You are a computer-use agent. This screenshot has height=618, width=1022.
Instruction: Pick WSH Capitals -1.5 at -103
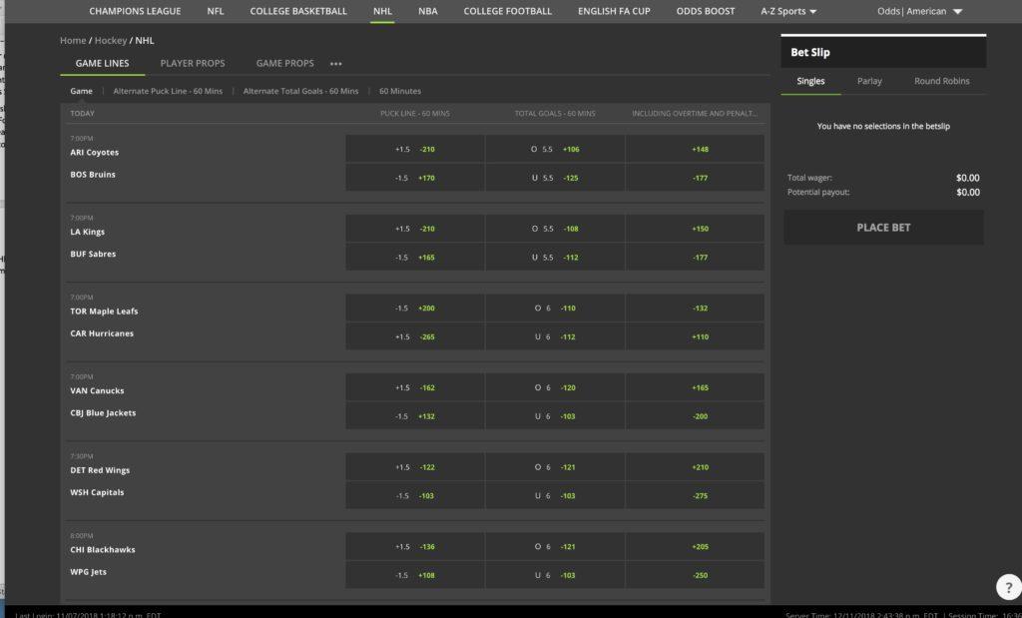point(415,496)
